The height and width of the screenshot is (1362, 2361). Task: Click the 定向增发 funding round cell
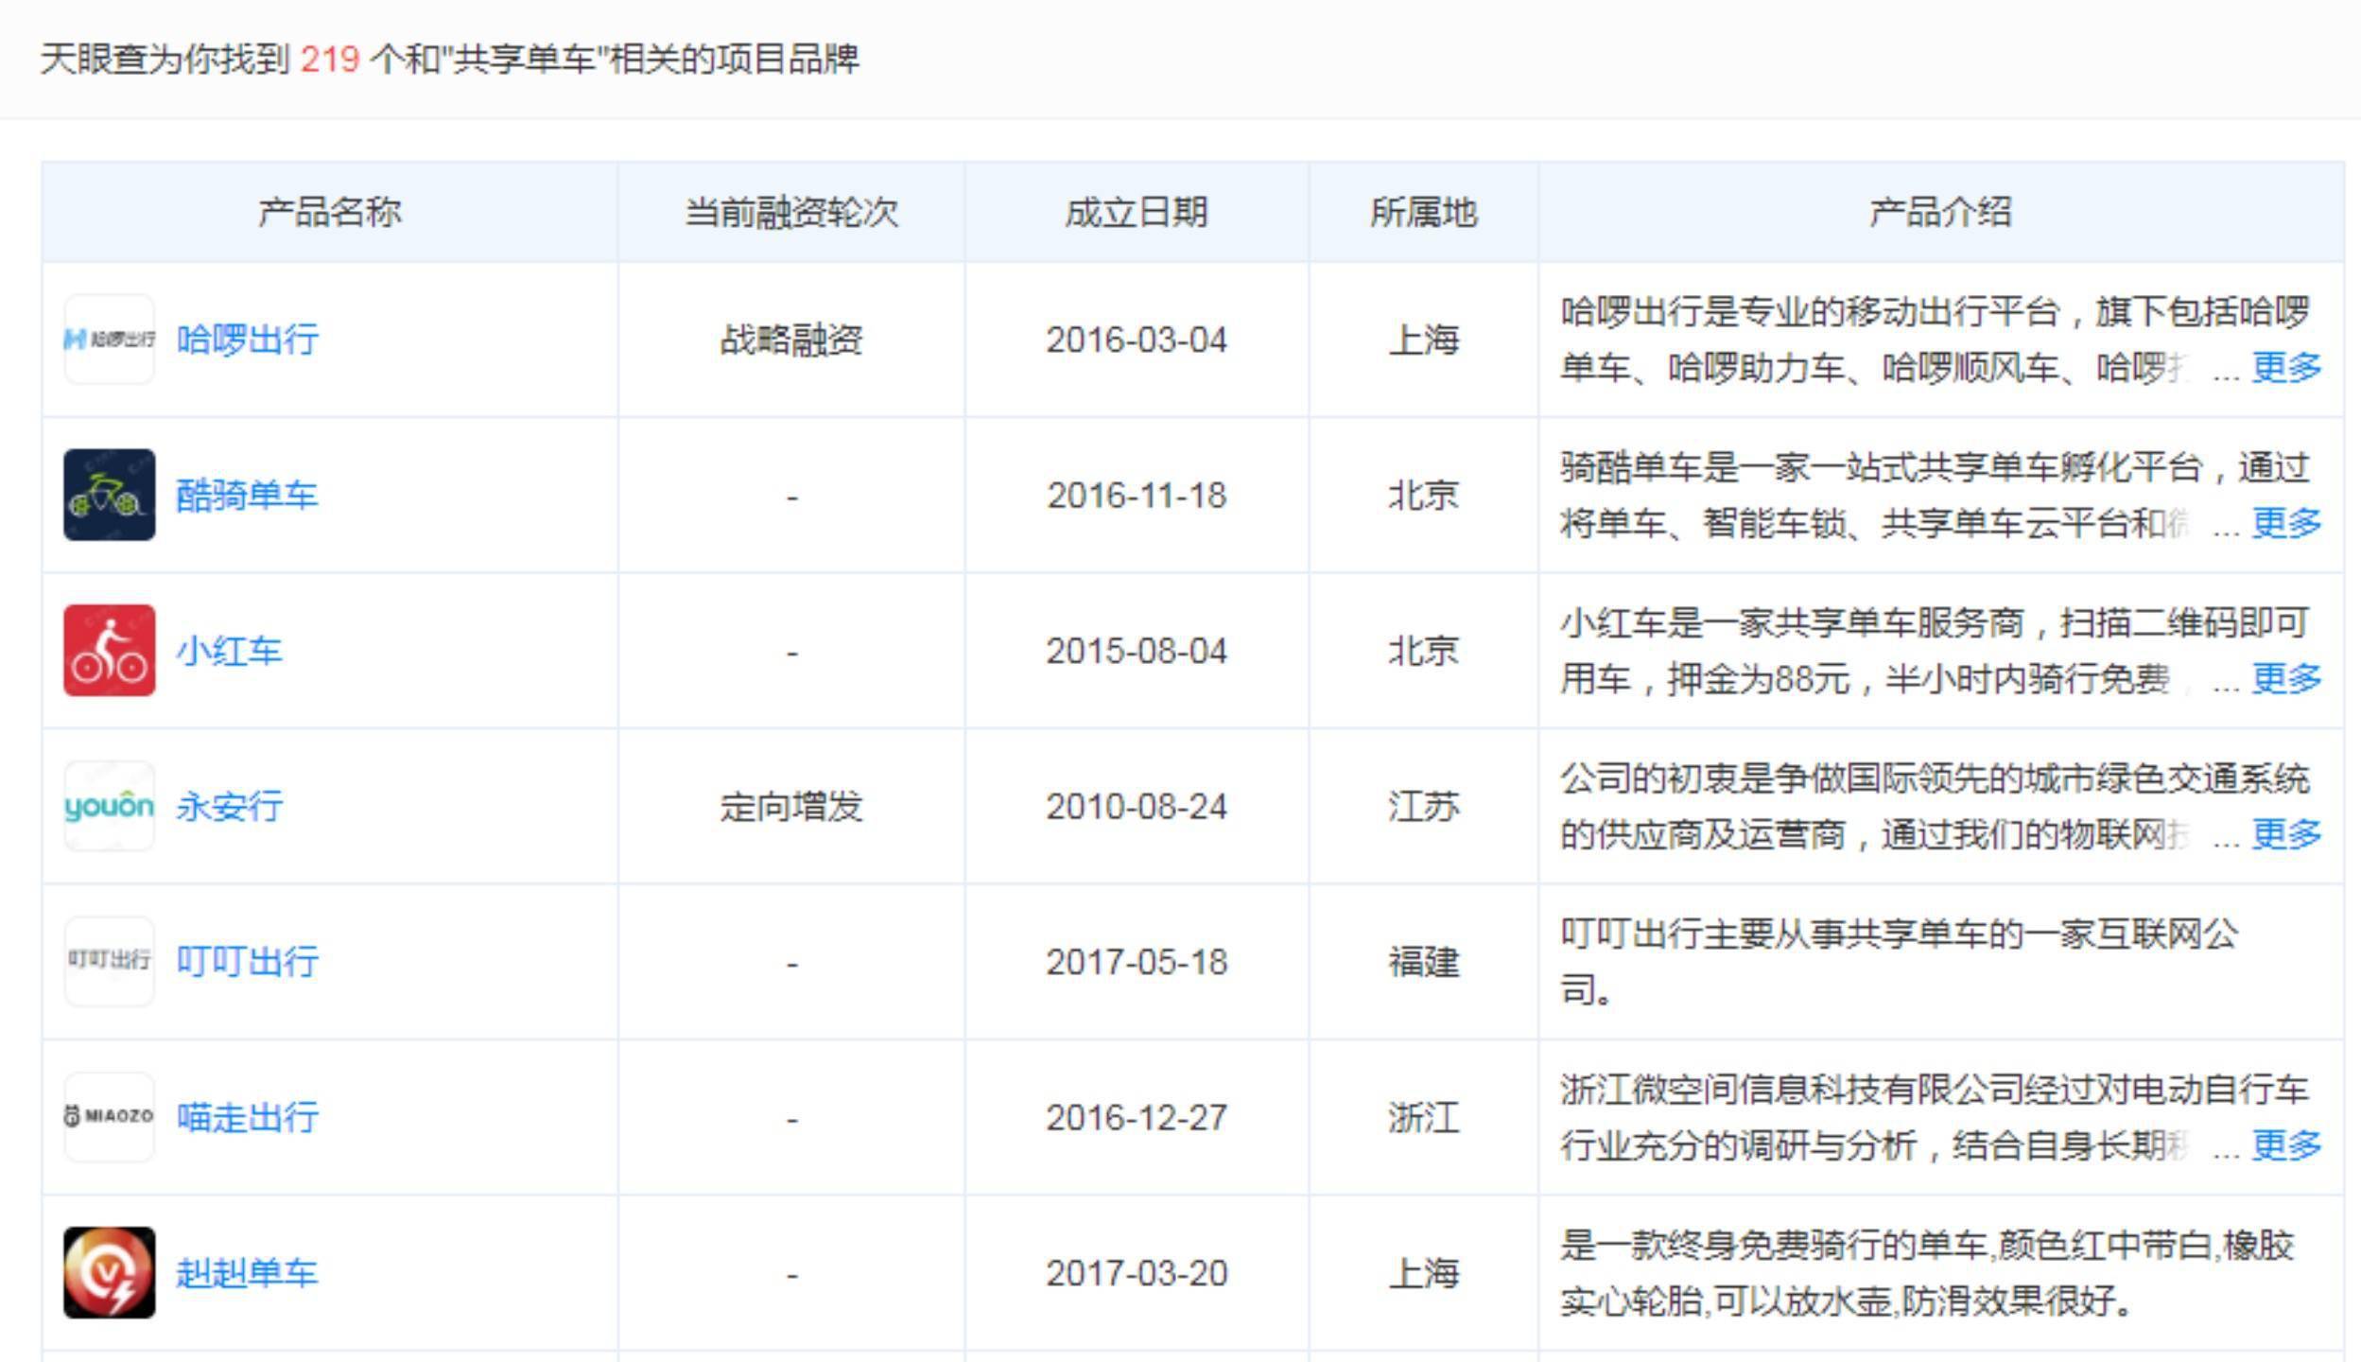[x=791, y=807]
